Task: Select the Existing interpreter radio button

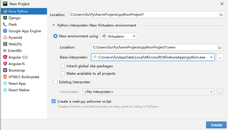Action: [x=56, y=82]
